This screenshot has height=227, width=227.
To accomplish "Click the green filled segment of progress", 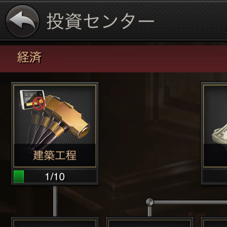I will pyautogui.click(x=19, y=177).
